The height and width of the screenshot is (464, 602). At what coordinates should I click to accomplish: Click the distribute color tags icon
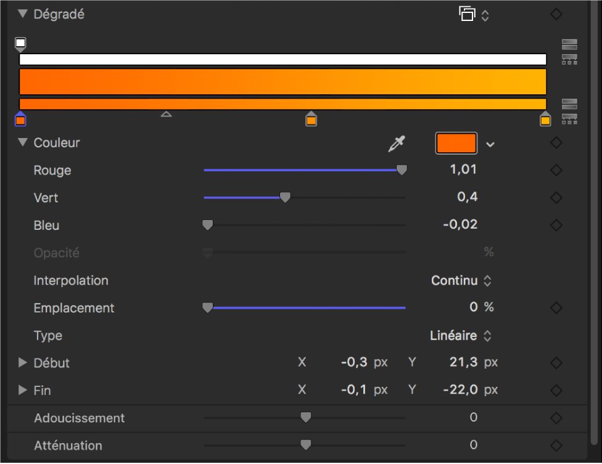(569, 118)
